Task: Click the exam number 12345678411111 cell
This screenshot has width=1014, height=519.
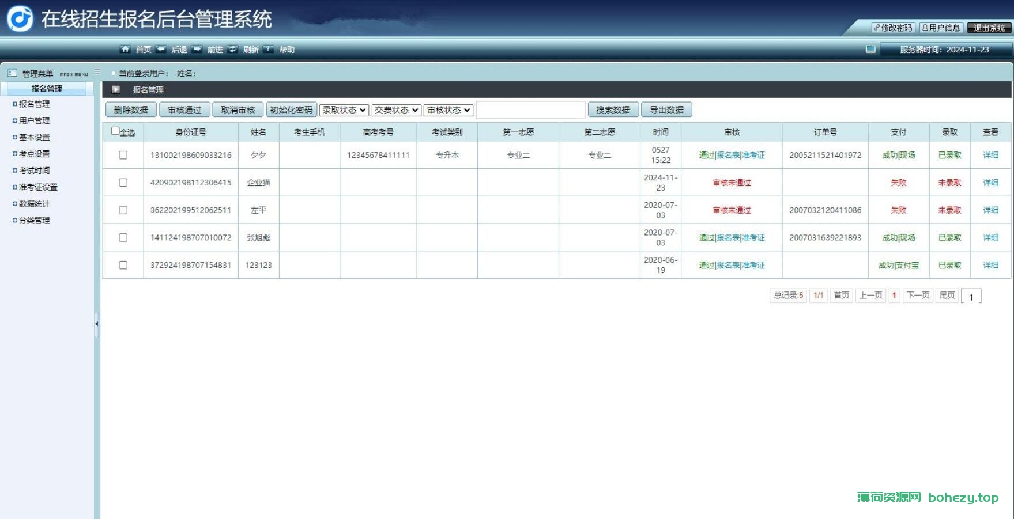Action: point(378,155)
